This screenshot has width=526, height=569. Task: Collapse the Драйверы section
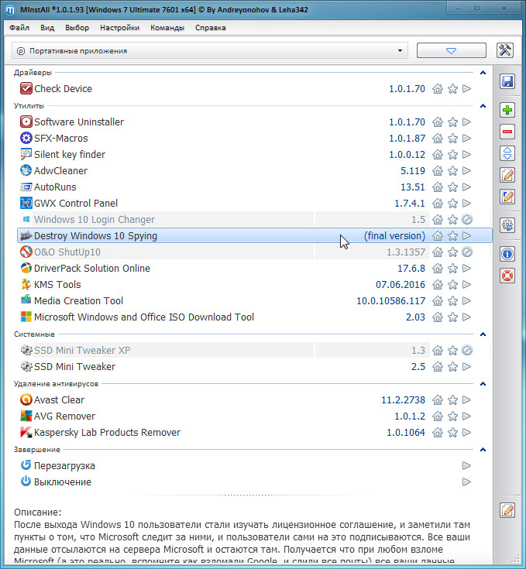tap(483, 73)
